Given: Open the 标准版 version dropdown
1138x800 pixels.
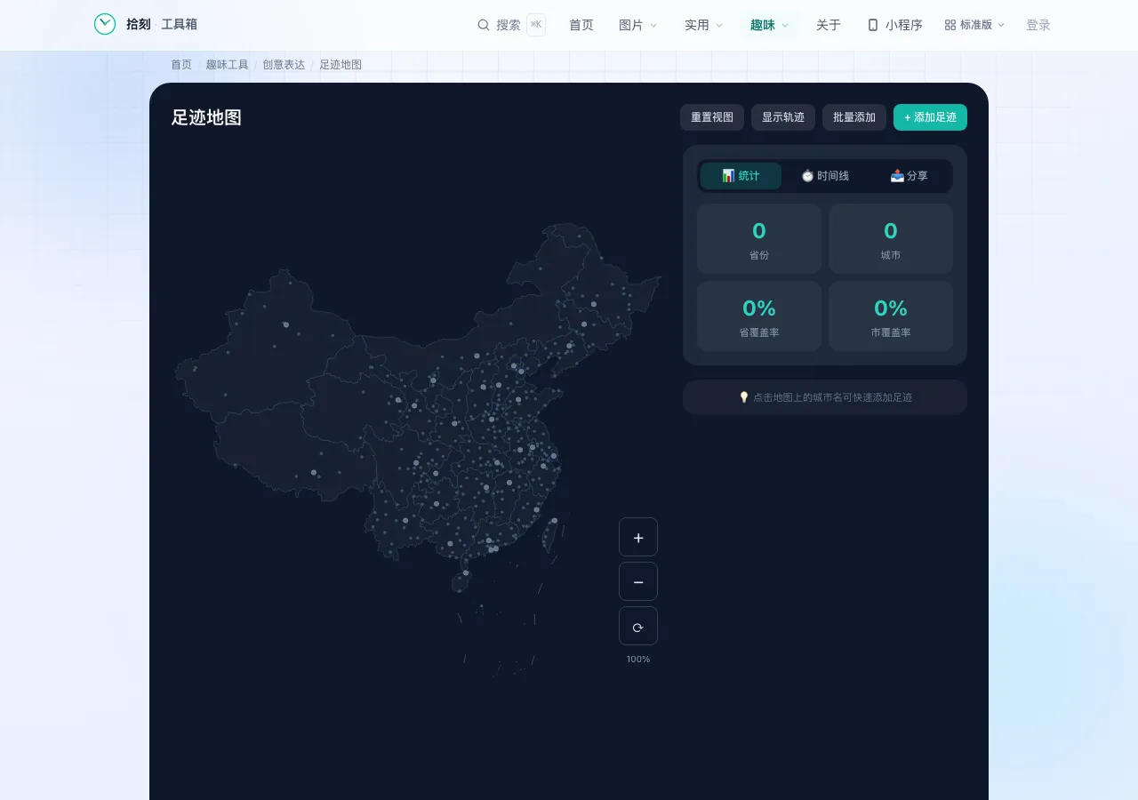Looking at the screenshot, I should tap(975, 25).
